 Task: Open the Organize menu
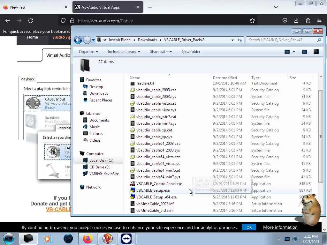(x=88, y=52)
